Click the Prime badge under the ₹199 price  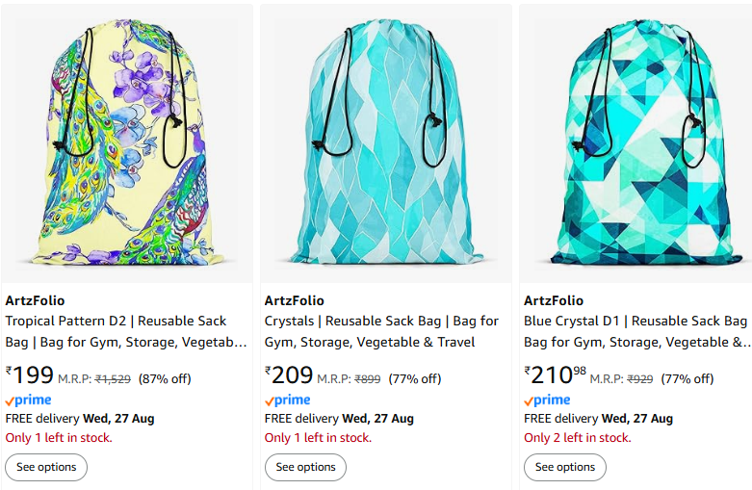(x=28, y=400)
